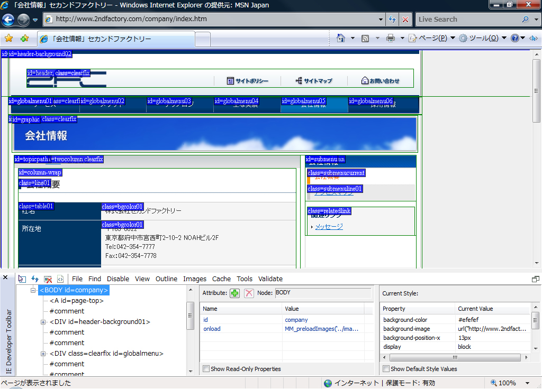Viewport: 542px width, 389px height.
Task: Click the RSS feeds icon
Action: pos(365,38)
